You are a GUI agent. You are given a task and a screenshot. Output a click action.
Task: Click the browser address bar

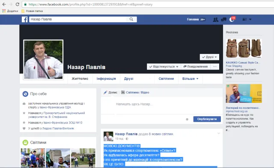coord(148,4)
